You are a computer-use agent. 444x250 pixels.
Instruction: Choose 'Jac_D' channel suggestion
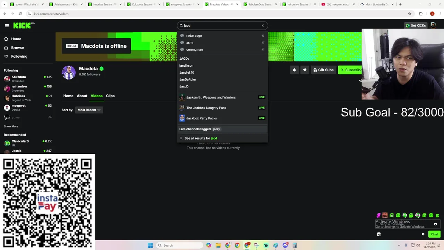pyautogui.click(x=184, y=86)
